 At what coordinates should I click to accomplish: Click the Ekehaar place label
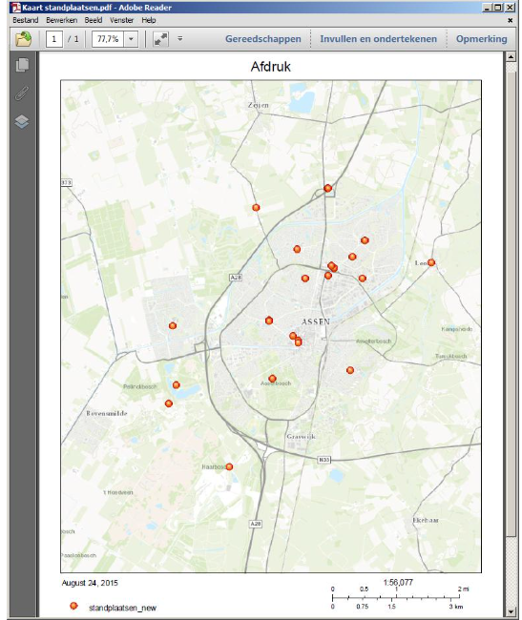pyautogui.click(x=426, y=521)
